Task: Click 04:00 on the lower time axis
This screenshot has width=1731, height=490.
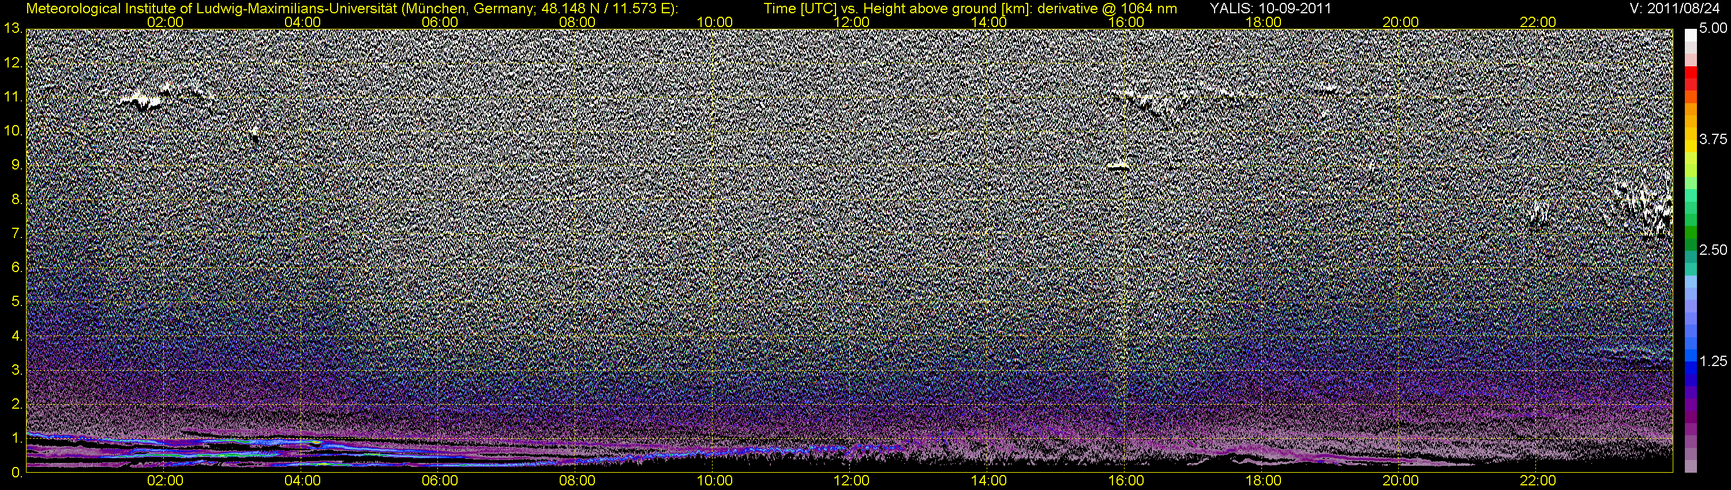Action: coord(302,481)
